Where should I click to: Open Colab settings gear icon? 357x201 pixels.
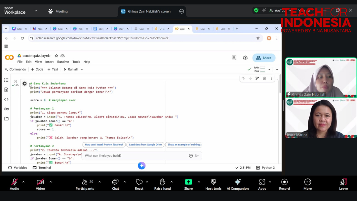245,58
